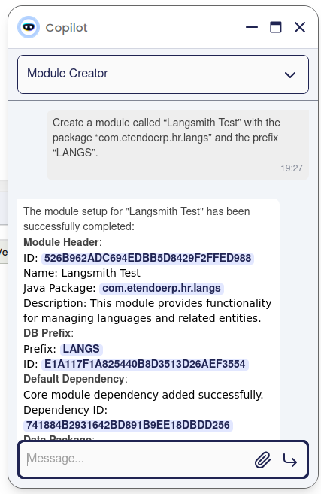Click the dependency ID 741884B2931642BD891B9EE18DBDD256

point(128,425)
